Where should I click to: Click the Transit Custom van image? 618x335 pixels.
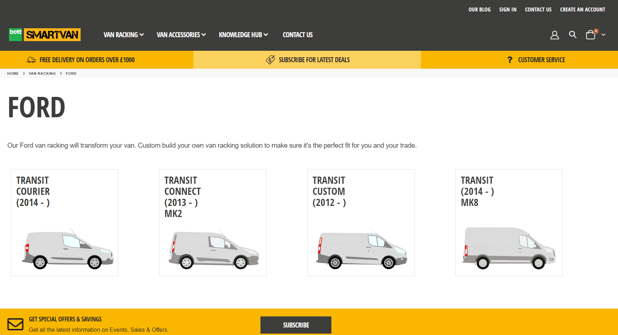pos(362,249)
